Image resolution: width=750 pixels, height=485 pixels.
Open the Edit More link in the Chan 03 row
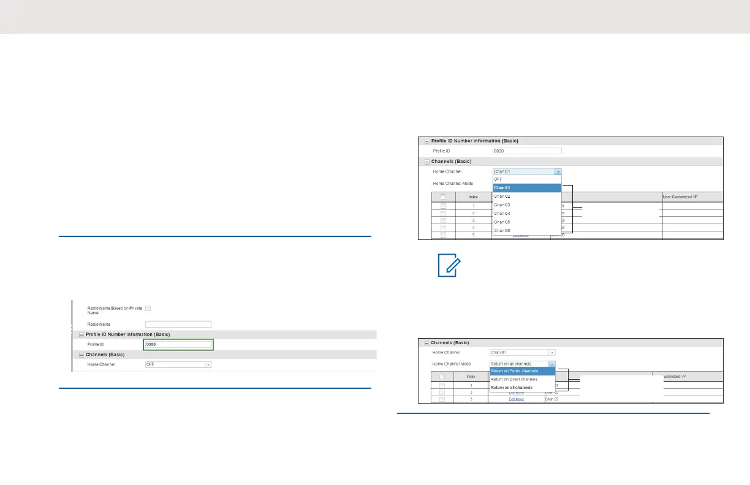click(516, 399)
